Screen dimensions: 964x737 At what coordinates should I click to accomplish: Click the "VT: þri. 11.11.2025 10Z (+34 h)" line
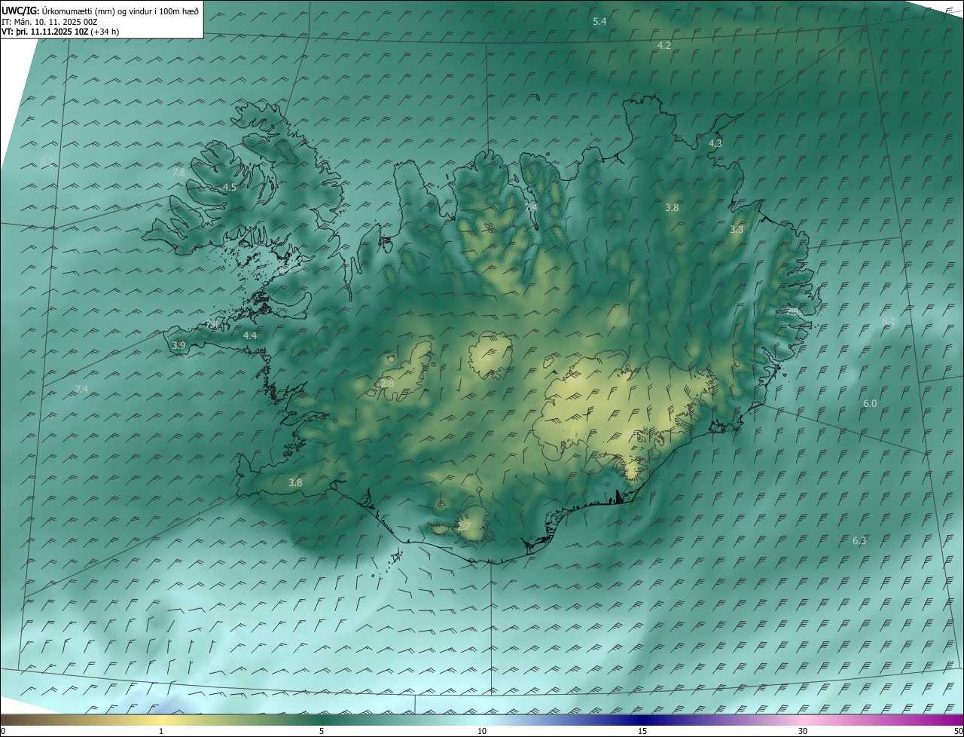click(60, 32)
